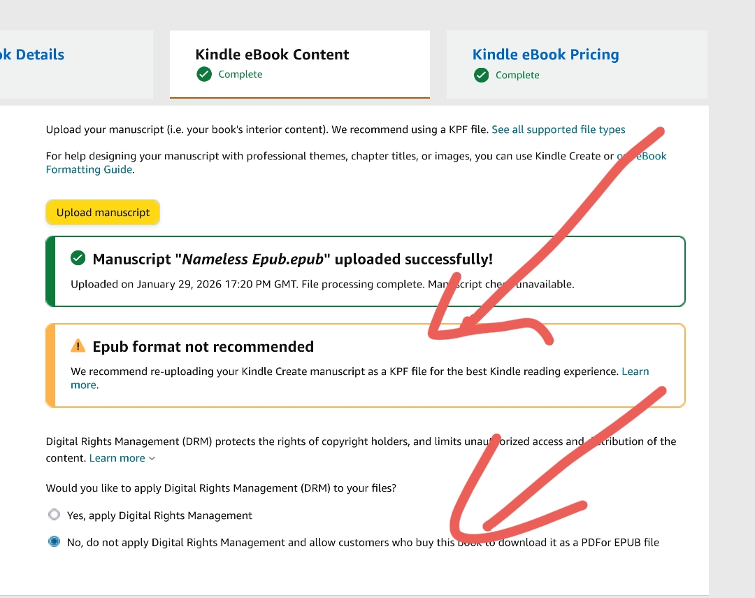Click the orange warning triangle icon
This screenshot has width=755, height=598.
78,346
